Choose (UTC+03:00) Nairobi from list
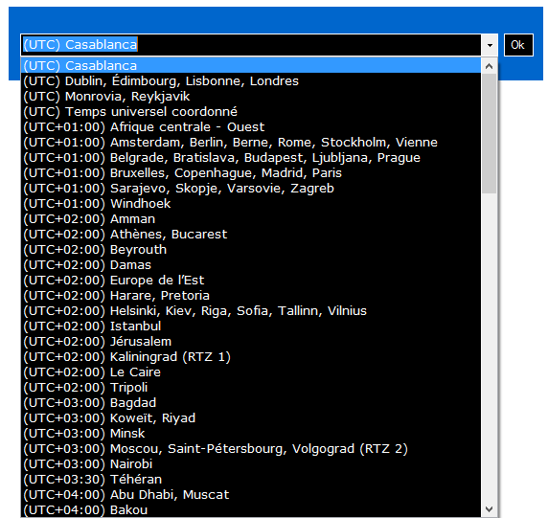 [x=251, y=463]
